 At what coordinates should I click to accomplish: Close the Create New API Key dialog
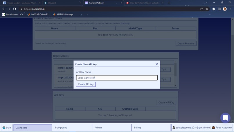[x=156, y=64]
